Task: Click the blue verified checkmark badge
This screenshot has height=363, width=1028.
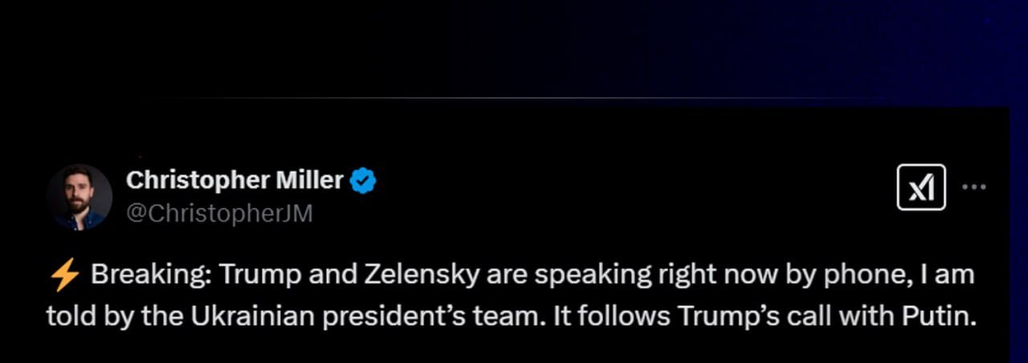Action: click(364, 181)
